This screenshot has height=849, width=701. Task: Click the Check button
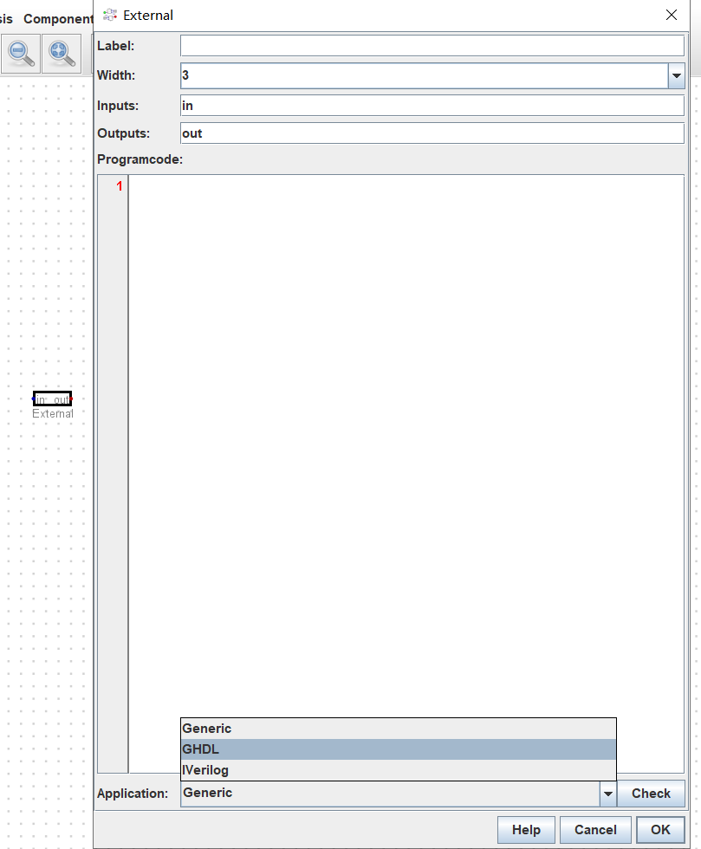[651, 794]
